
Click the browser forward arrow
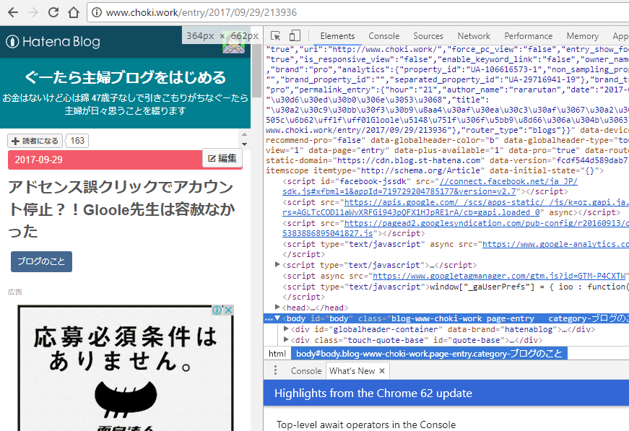[33, 12]
